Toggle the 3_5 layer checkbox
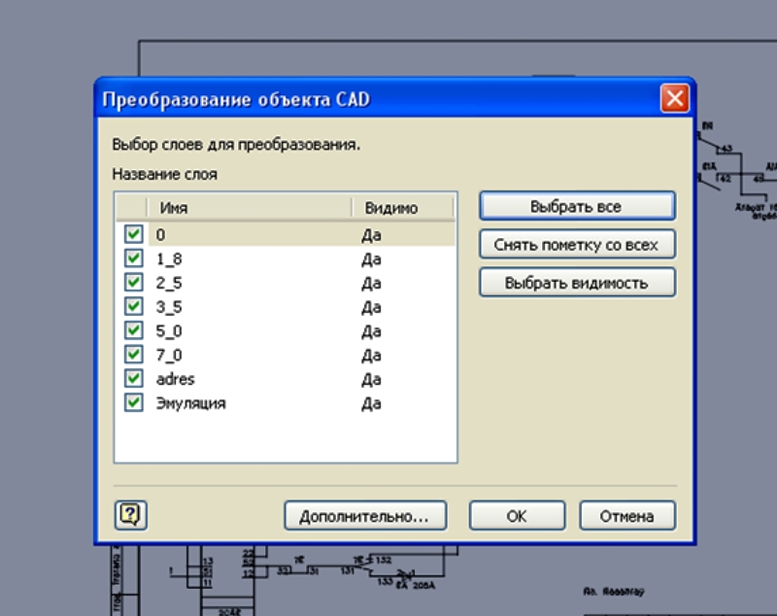The image size is (777, 616). pyautogui.click(x=134, y=307)
